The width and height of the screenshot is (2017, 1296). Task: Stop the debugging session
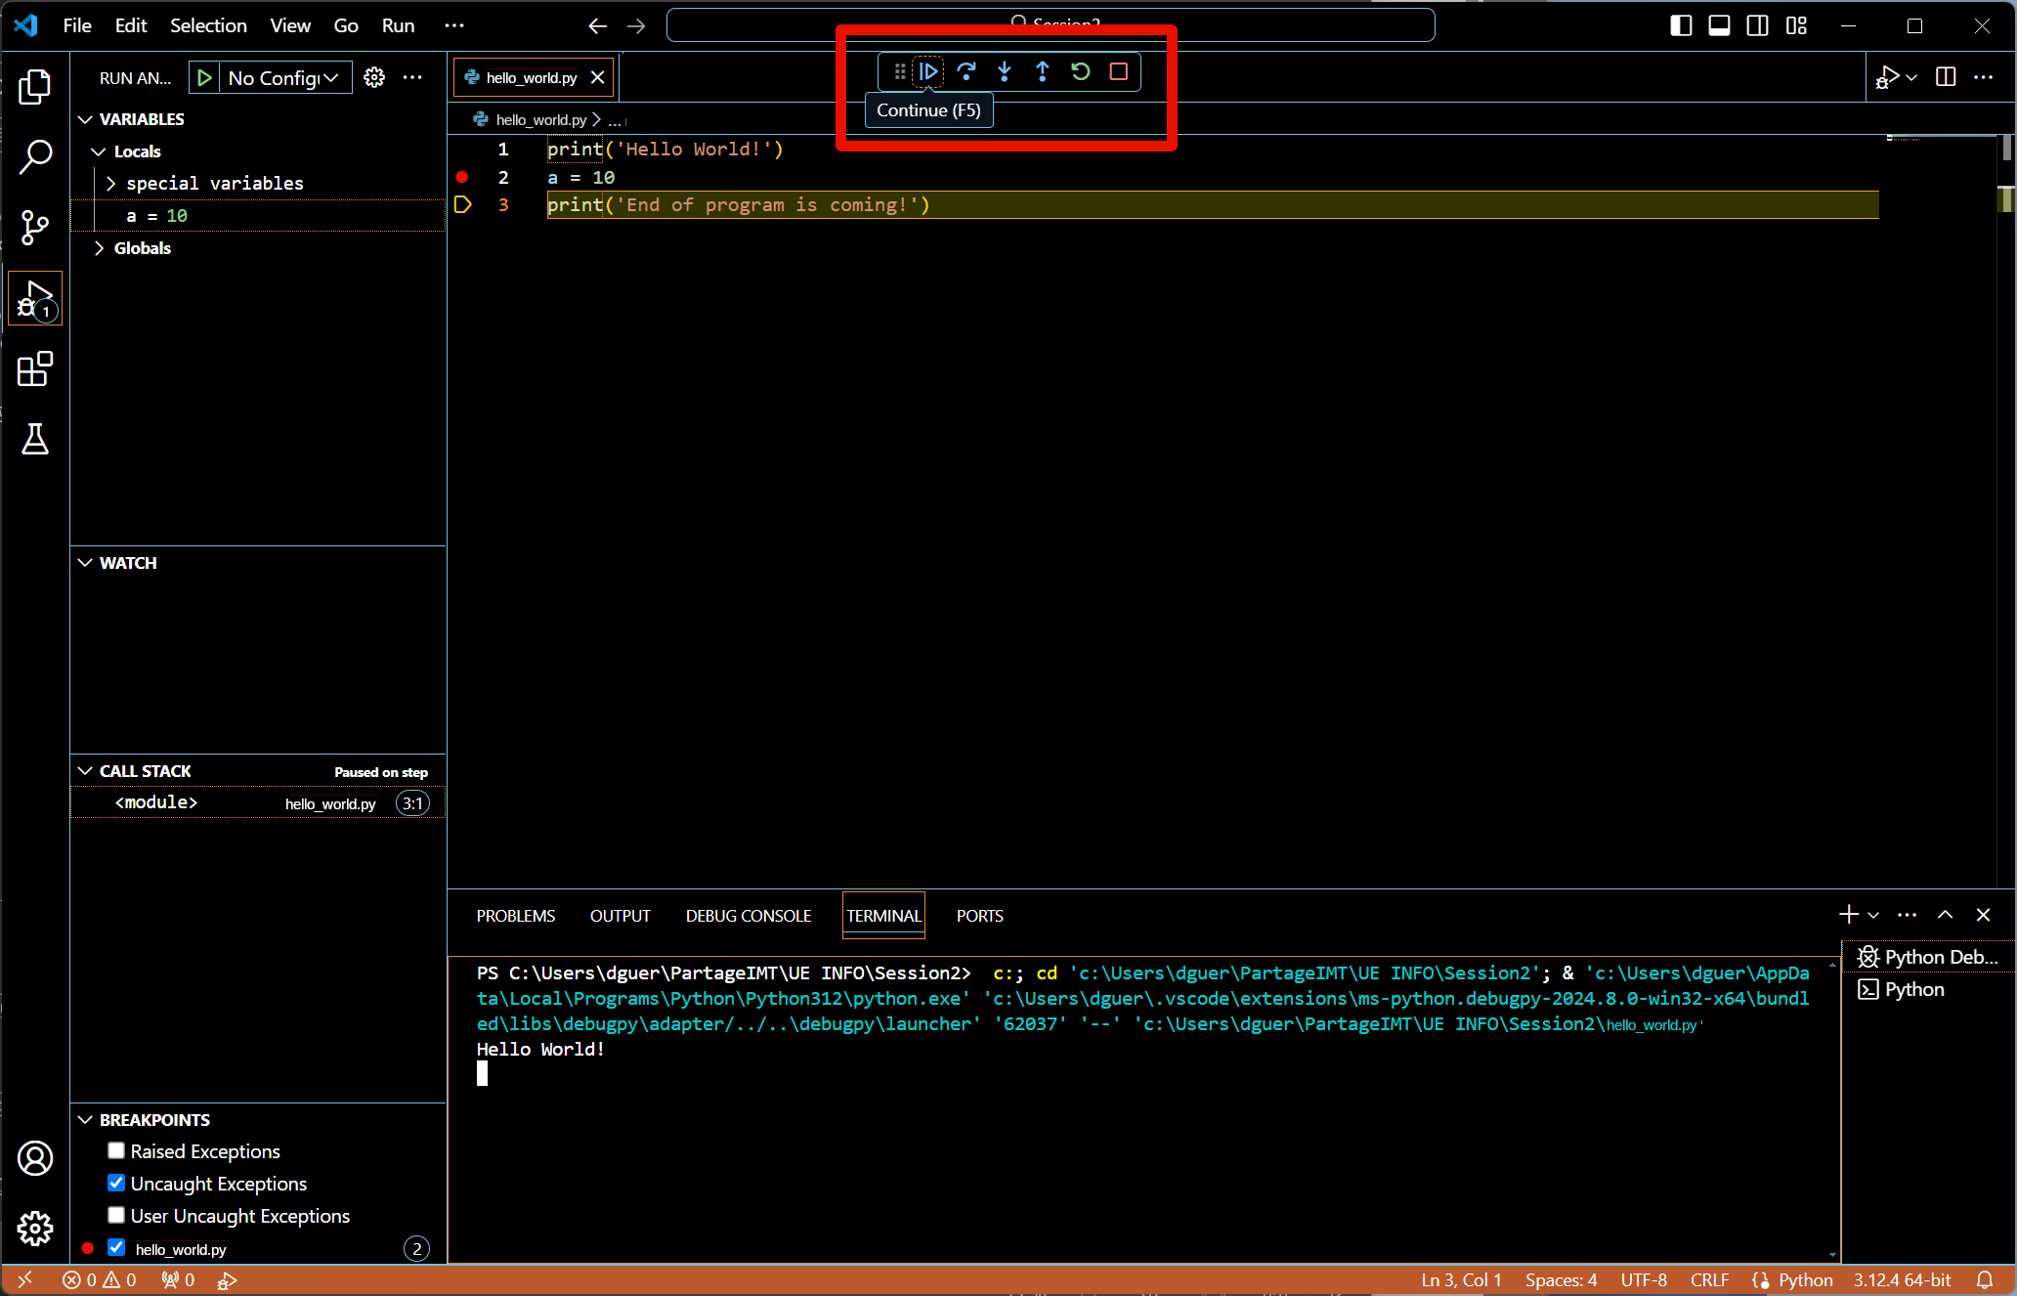coord(1118,71)
